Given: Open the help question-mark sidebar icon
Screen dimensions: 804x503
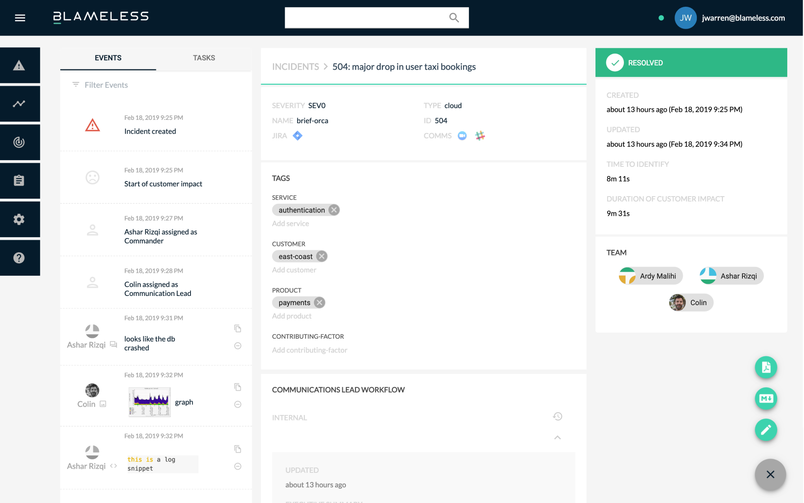Looking at the screenshot, I should pos(19,258).
